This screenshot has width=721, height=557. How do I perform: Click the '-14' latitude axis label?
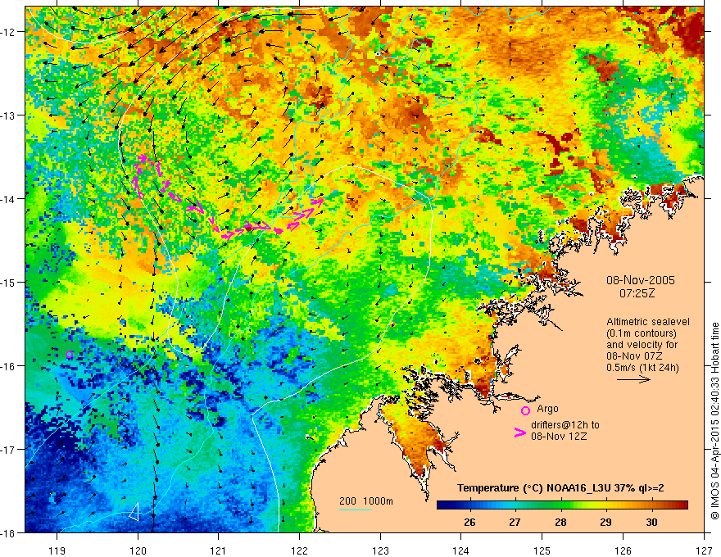click(8, 199)
